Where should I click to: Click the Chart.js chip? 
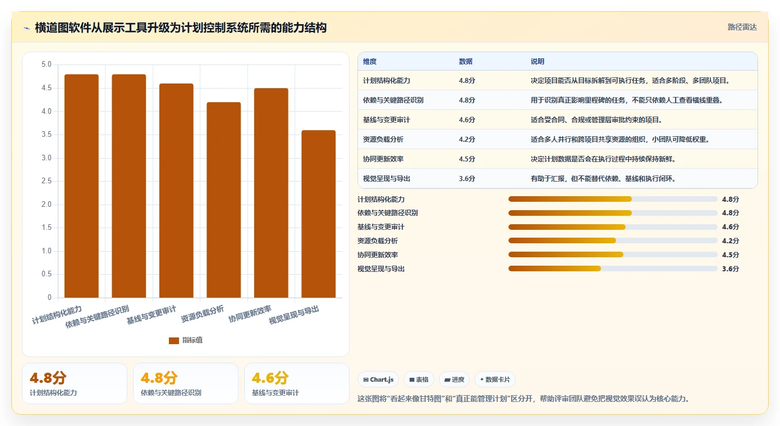tap(378, 379)
